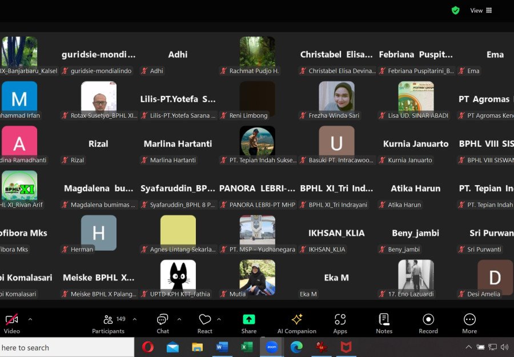Open the Chat panel
Screen dimensions: 514x357
(x=163, y=323)
